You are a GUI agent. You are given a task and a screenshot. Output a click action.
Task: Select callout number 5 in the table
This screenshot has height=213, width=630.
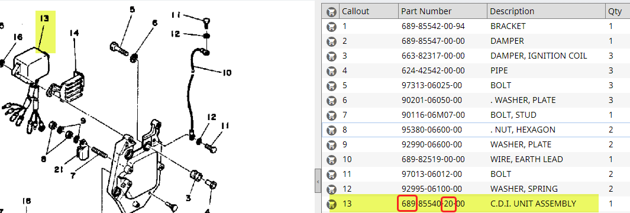pyautogui.click(x=344, y=86)
